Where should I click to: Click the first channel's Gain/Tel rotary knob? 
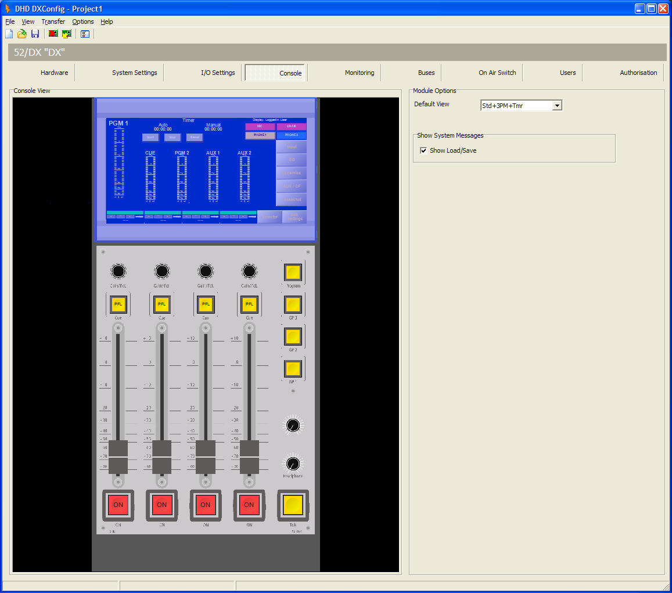point(118,271)
